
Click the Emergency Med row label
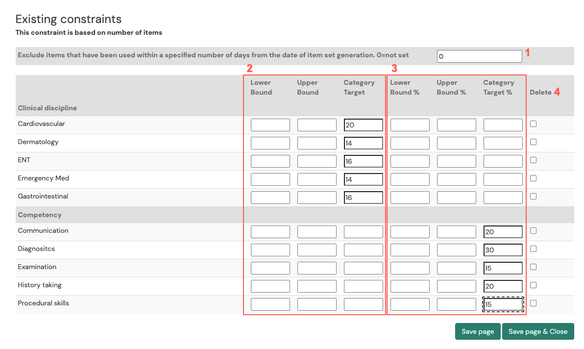[44, 178]
